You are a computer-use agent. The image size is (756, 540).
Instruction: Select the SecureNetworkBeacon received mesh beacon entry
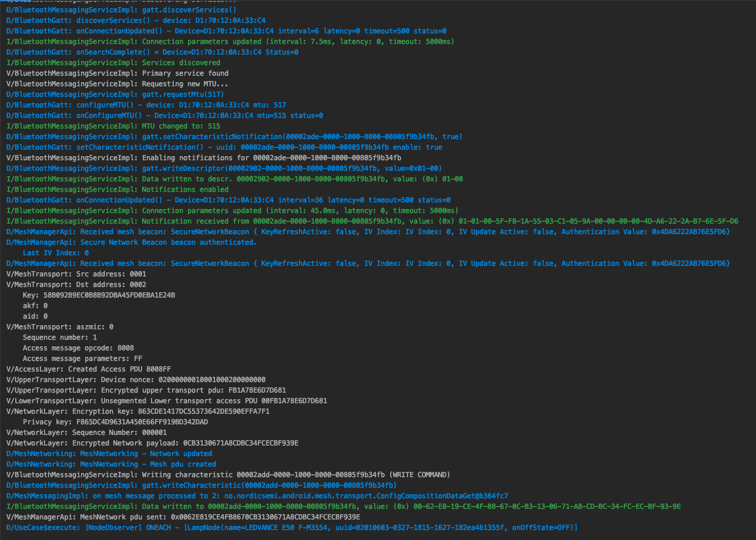coord(235,231)
